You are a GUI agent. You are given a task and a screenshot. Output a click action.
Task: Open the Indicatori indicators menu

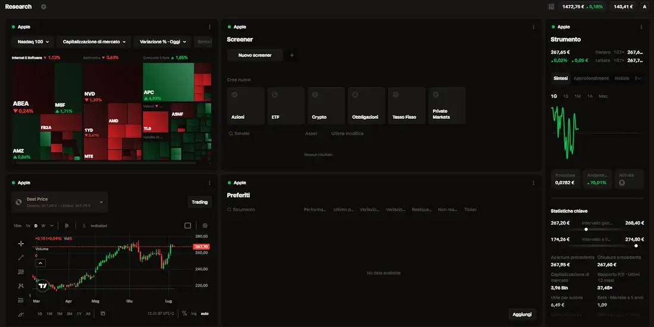95,226
